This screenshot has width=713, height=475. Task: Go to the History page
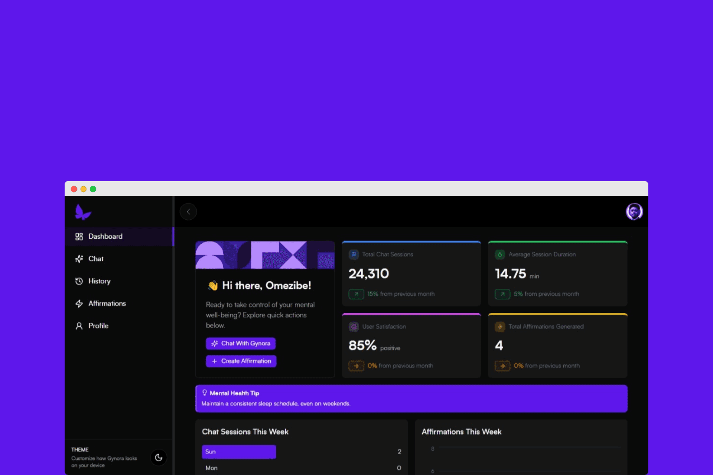(x=99, y=281)
